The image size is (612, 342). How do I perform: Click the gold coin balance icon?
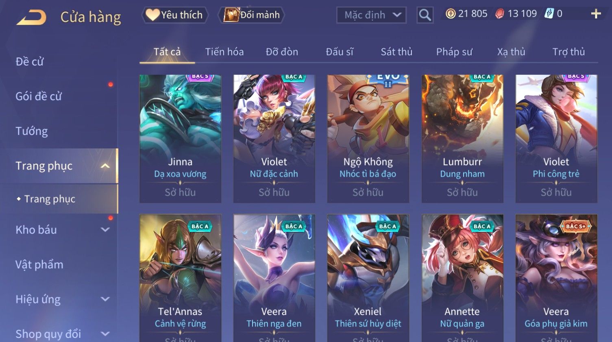451,14
